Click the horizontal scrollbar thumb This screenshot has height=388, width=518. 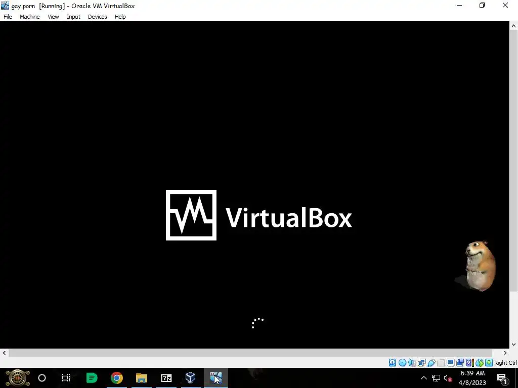(x=250, y=353)
